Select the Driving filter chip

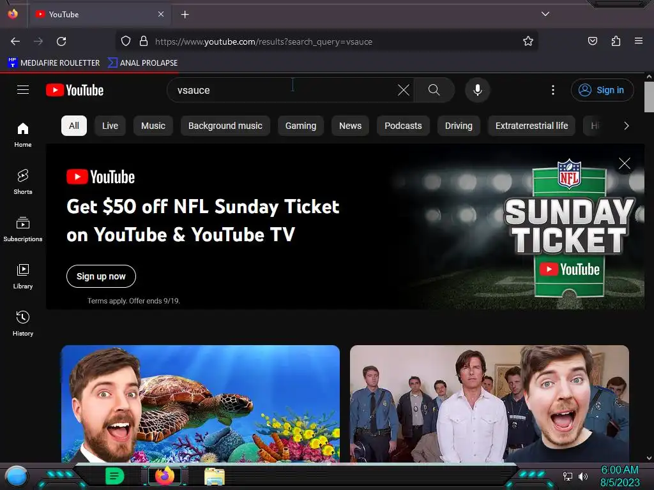coord(459,126)
